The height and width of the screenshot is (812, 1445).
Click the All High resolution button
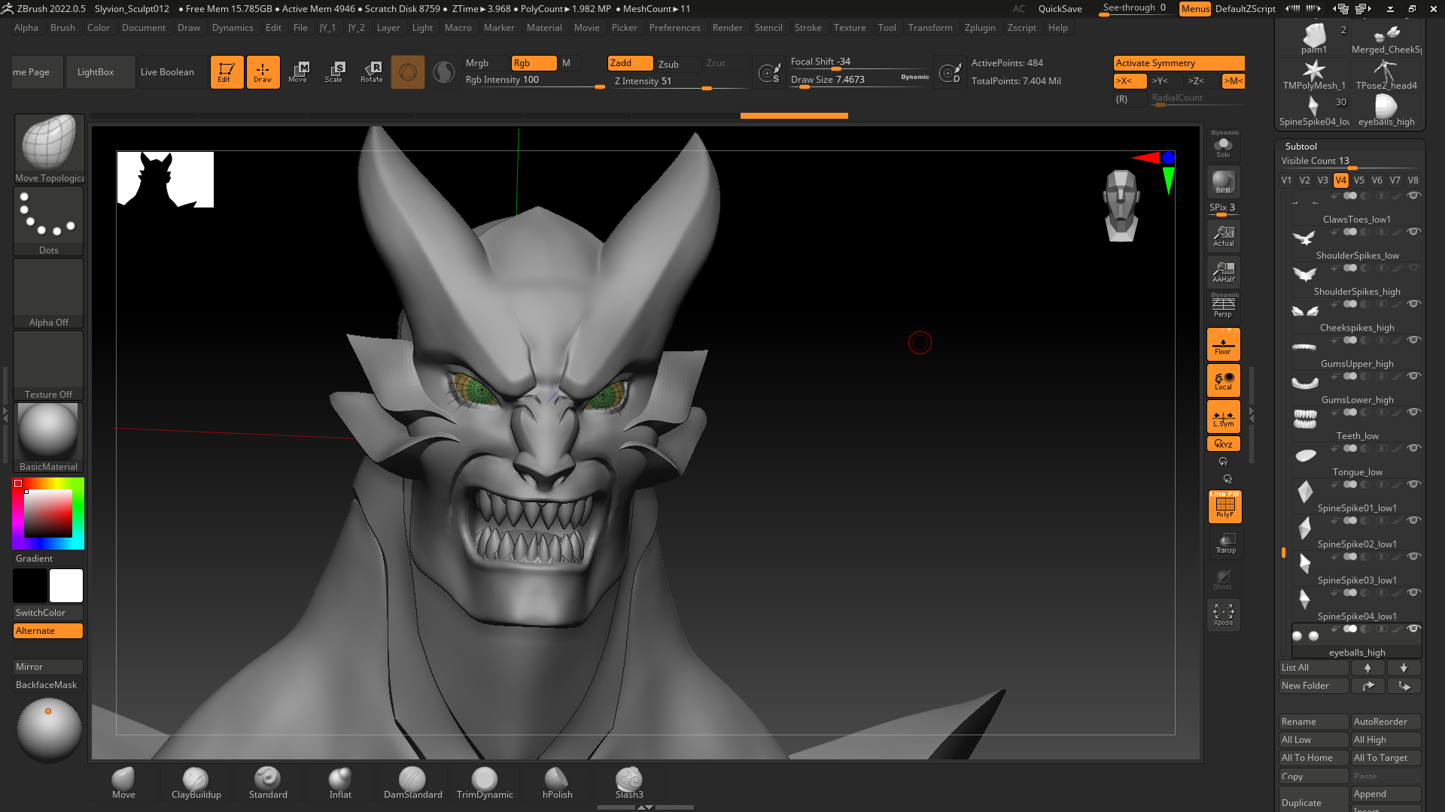[x=1386, y=740]
